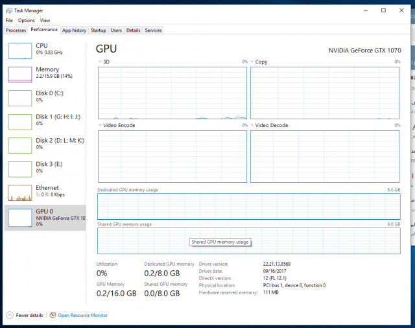Click the Memory usage graph icon

click(19, 75)
